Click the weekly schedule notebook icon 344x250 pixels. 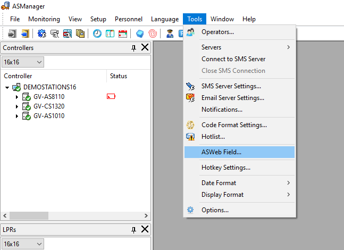click(x=110, y=34)
